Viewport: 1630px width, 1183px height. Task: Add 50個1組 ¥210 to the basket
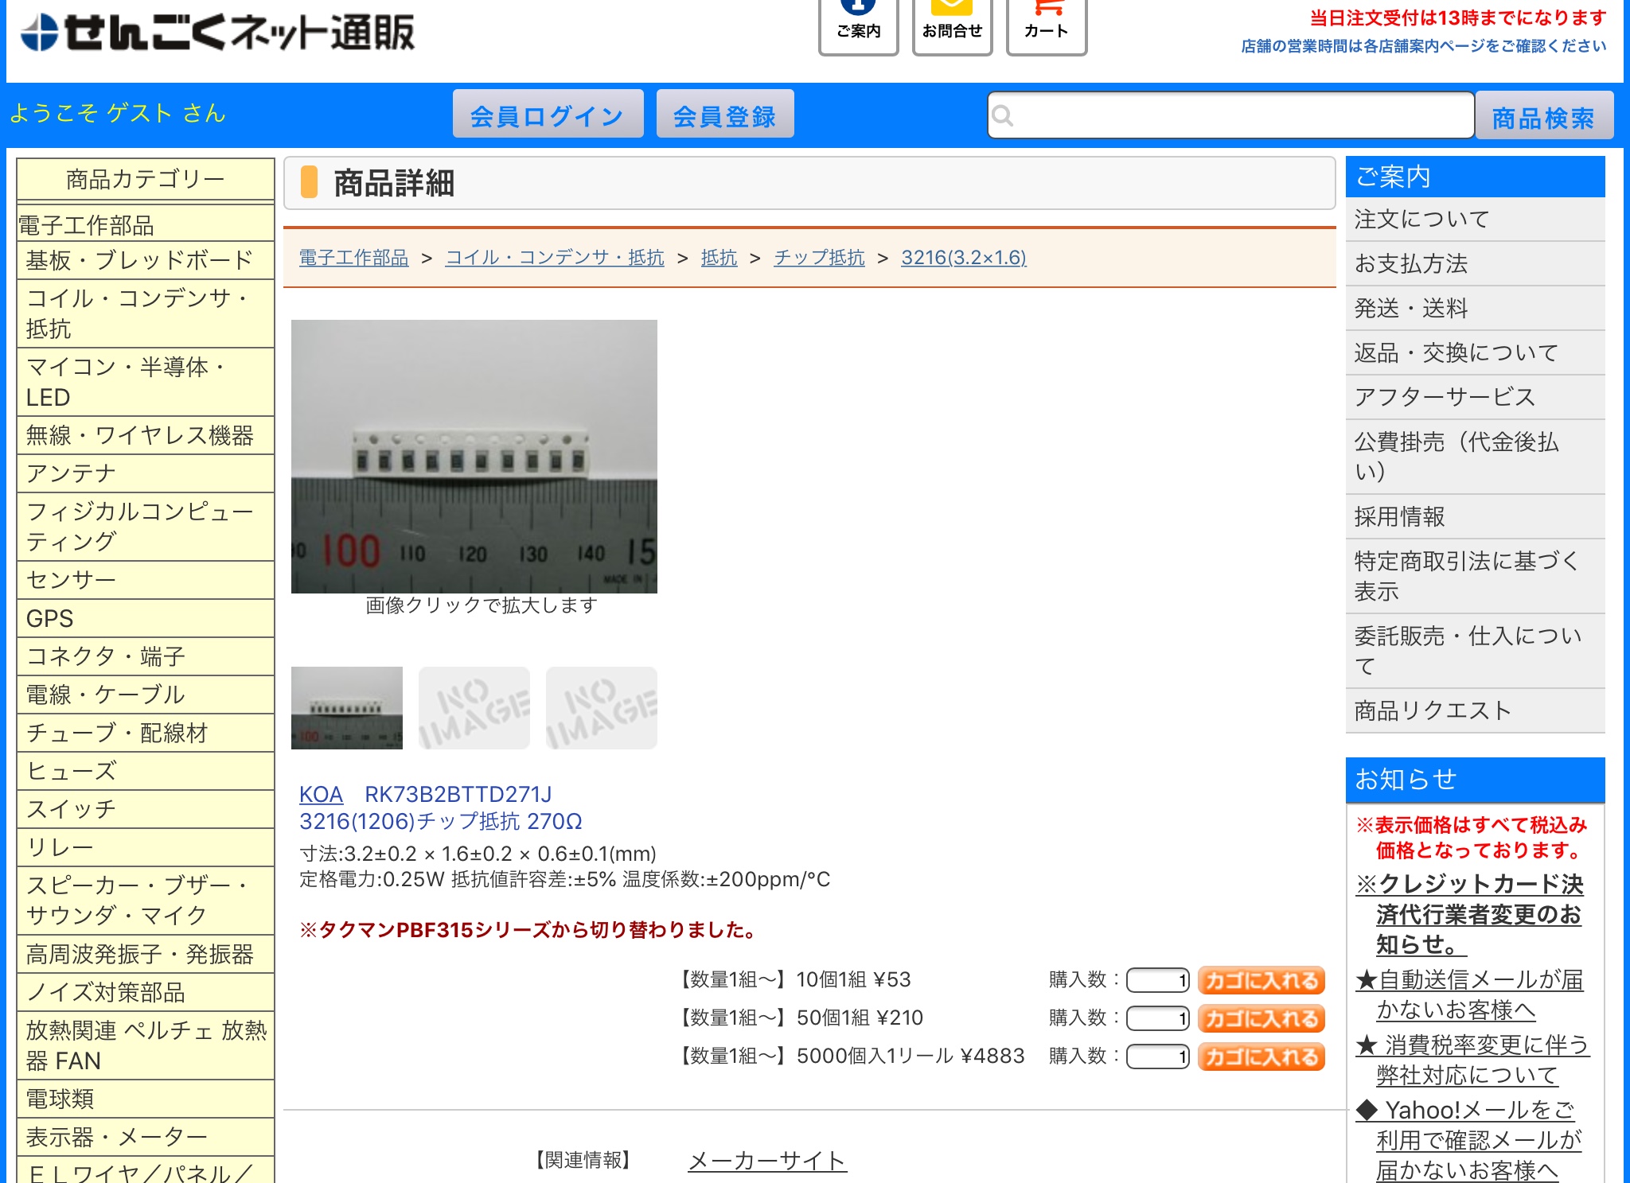point(1261,1018)
